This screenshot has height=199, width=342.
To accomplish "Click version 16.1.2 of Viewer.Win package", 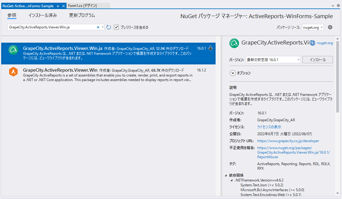I will pos(201,70).
